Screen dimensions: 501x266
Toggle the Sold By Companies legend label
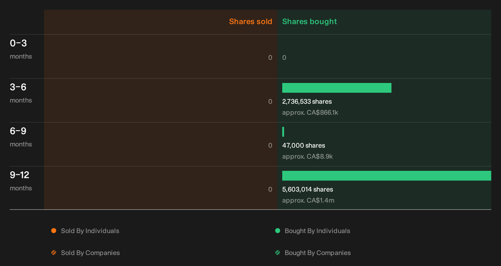tap(90, 253)
